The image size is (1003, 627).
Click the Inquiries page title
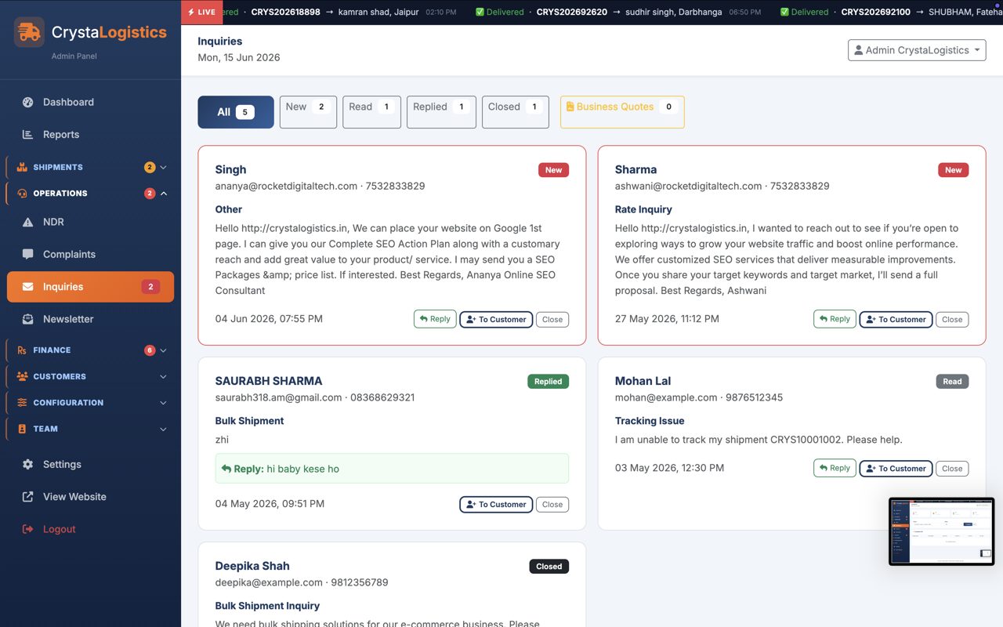click(x=220, y=41)
